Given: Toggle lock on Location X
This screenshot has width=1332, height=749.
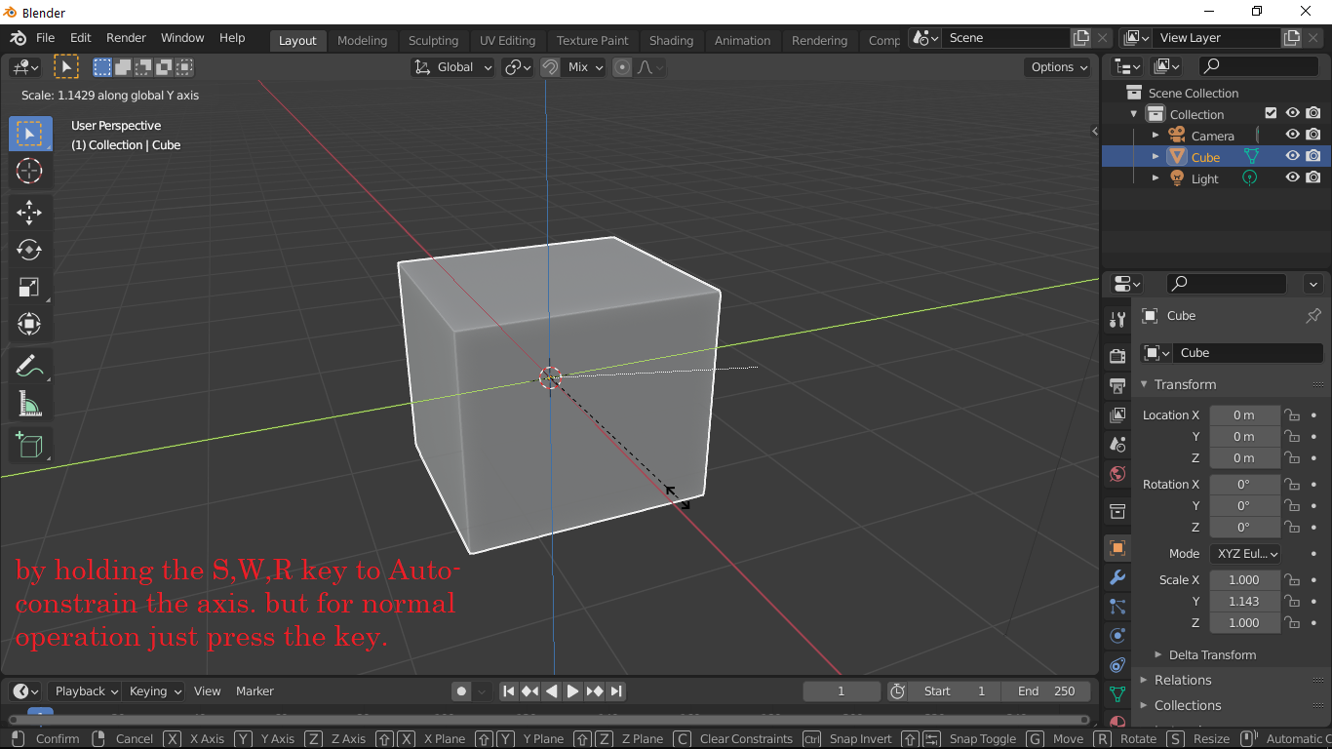Looking at the screenshot, I should point(1292,414).
